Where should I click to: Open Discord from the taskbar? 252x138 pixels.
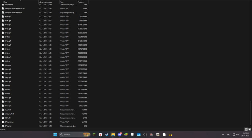click(x=119, y=134)
